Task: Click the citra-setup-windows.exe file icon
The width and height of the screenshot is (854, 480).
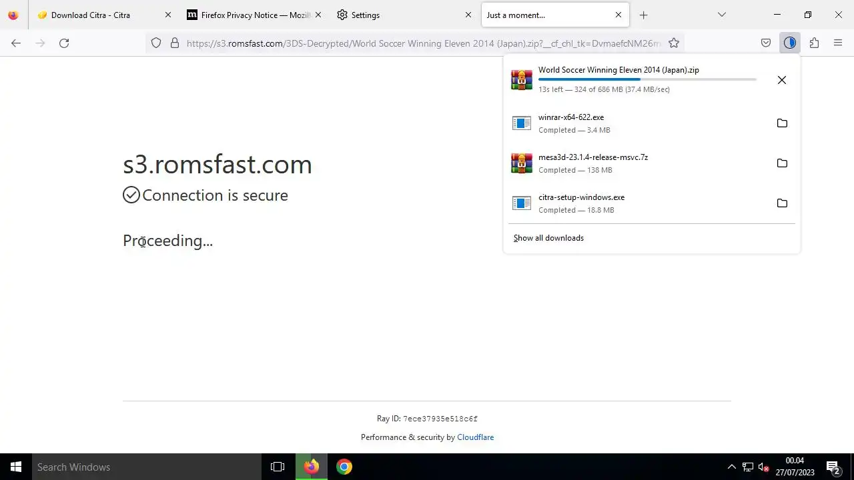Action: point(522,203)
